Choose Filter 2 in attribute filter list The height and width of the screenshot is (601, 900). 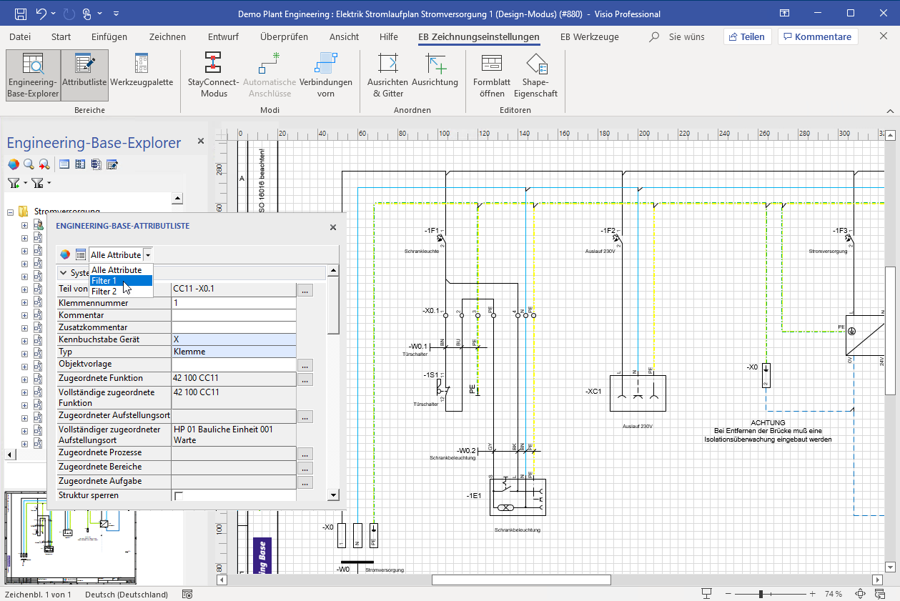pyautogui.click(x=104, y=292)
